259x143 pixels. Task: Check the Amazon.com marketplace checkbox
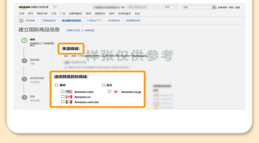point(63,92)
